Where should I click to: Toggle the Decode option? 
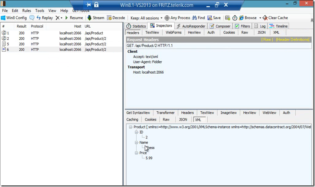pyautogui.click(x=116, y=18)
